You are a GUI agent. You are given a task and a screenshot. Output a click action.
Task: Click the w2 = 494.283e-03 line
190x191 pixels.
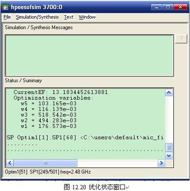click(49, 121)
